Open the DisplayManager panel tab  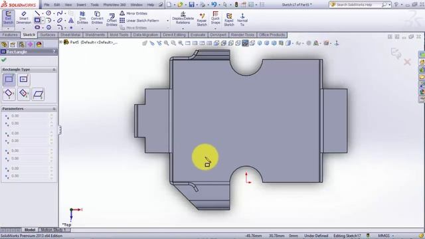(x=39, y=44)
